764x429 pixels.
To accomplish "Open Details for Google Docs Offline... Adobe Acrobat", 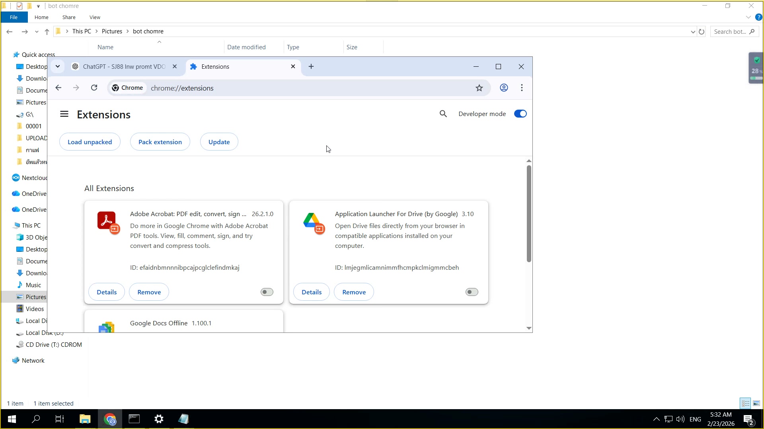I will click(x=106, y=292).
